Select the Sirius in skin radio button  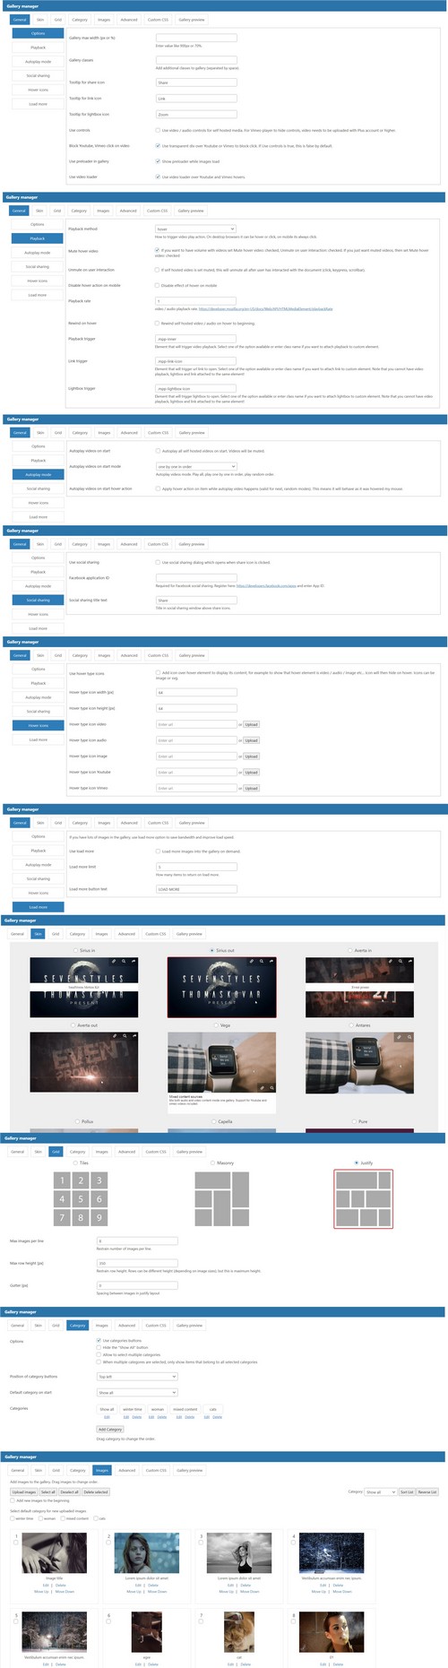point(75,950)
